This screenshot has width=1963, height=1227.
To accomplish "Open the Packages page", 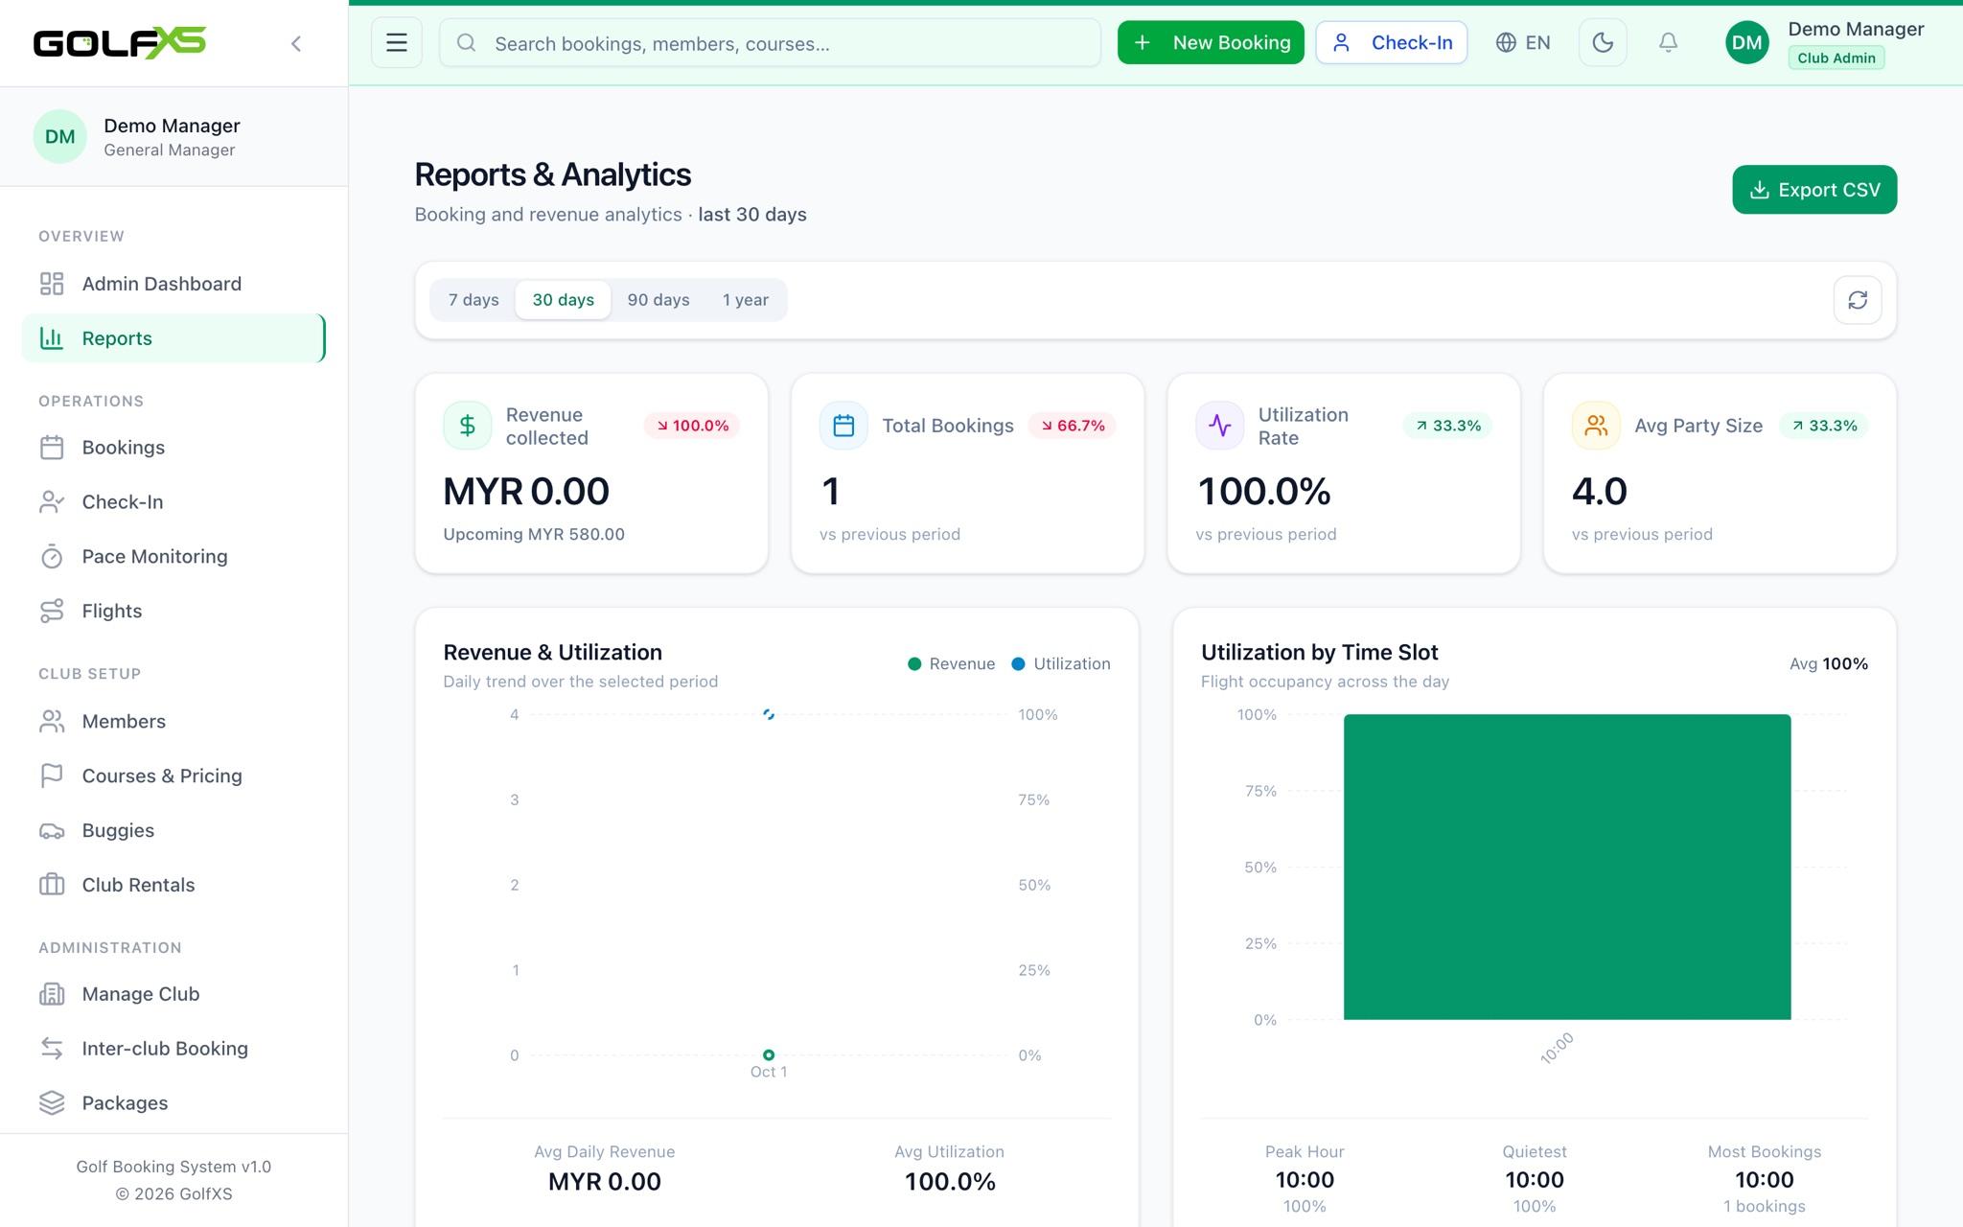I will [173, 1104].
